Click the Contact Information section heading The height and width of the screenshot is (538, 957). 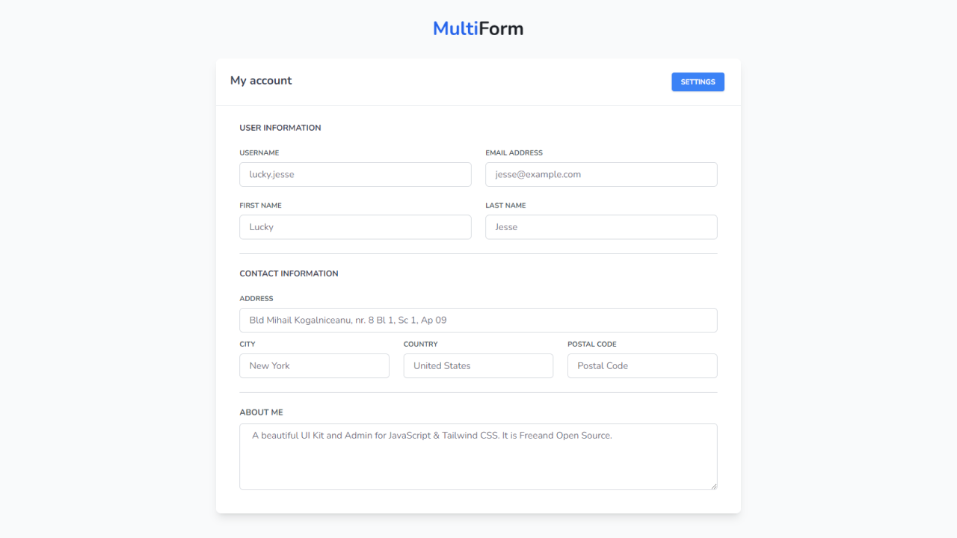click(x=289, y=273)
